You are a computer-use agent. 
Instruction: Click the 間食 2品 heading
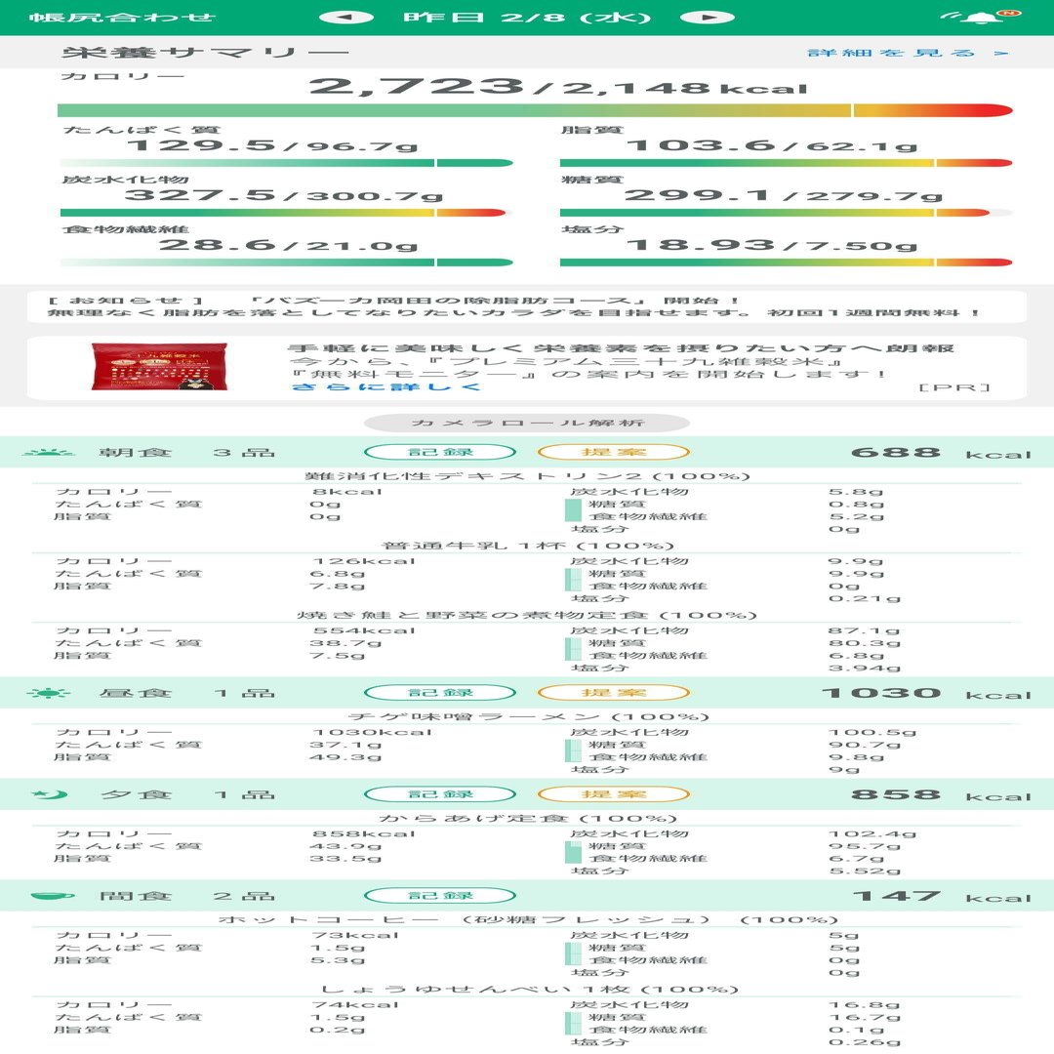[x=186, y=896]
